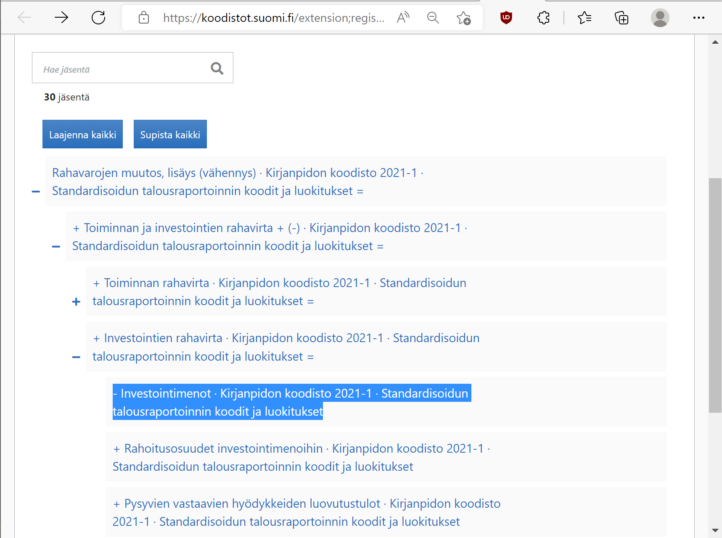Collapse the Investointien rahavirta node
Viewport: 722px width, 538px height.
pyautogui.click(x=76, y=357)
